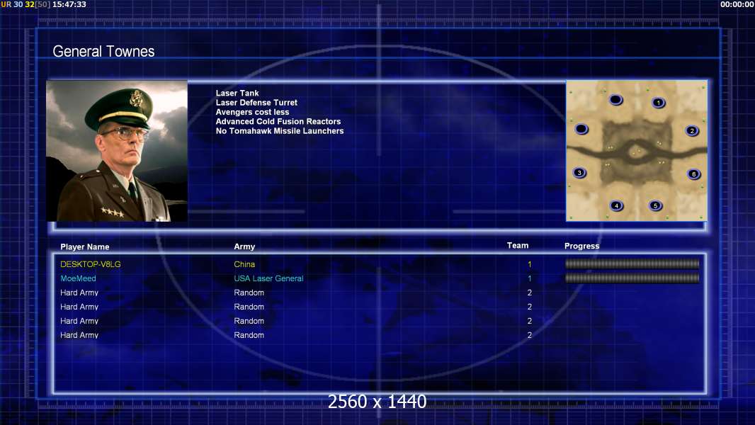Image resolution: width=755 pixels, height=425 pixels.
Task: Click the MoeMeed loading progress bar
Action: click(x=632, y=278)
